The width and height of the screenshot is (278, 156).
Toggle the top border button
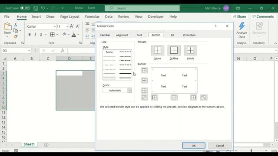pyautogui.click(x=144, y=70)
